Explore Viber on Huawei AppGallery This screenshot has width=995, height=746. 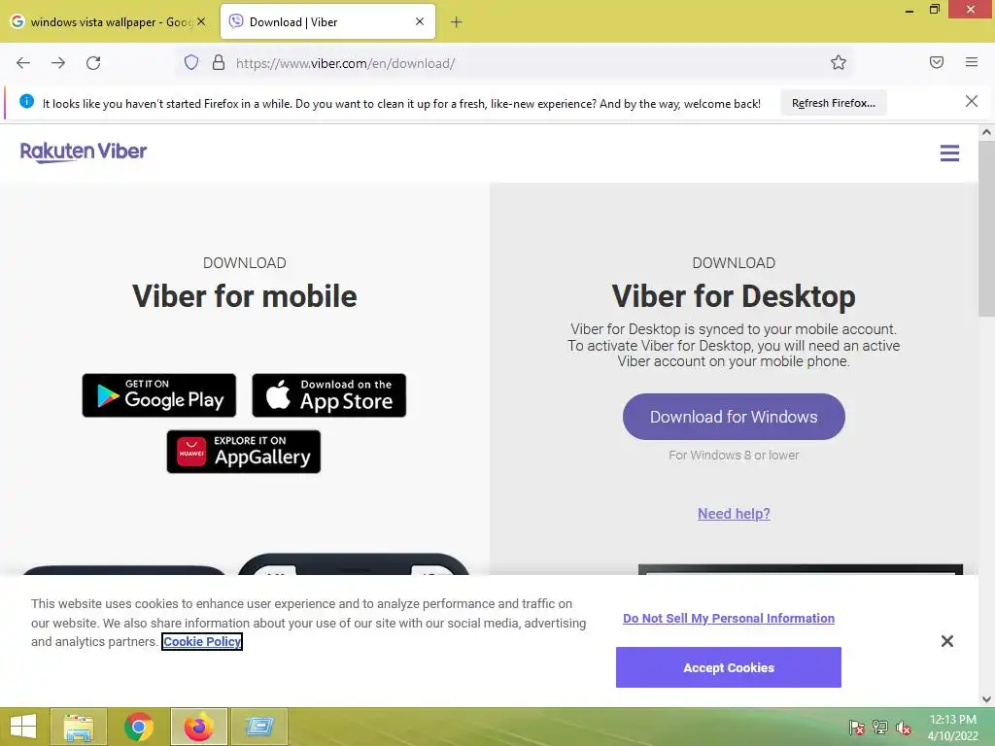tap(244, 452)
